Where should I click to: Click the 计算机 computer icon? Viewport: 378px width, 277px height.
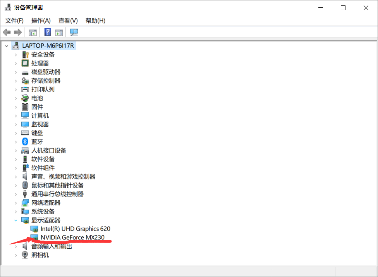25,115
